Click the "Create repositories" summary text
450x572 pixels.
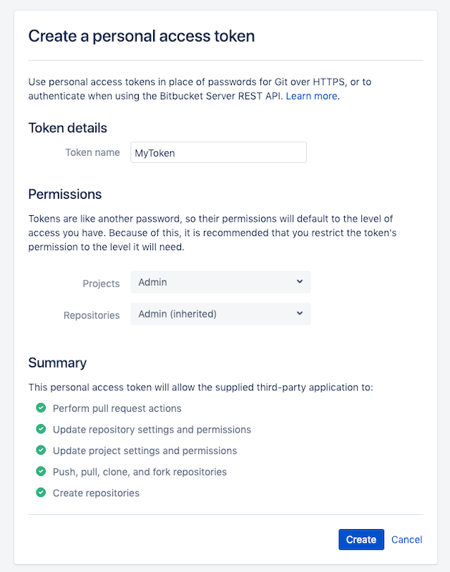click(x=96, y=493)
